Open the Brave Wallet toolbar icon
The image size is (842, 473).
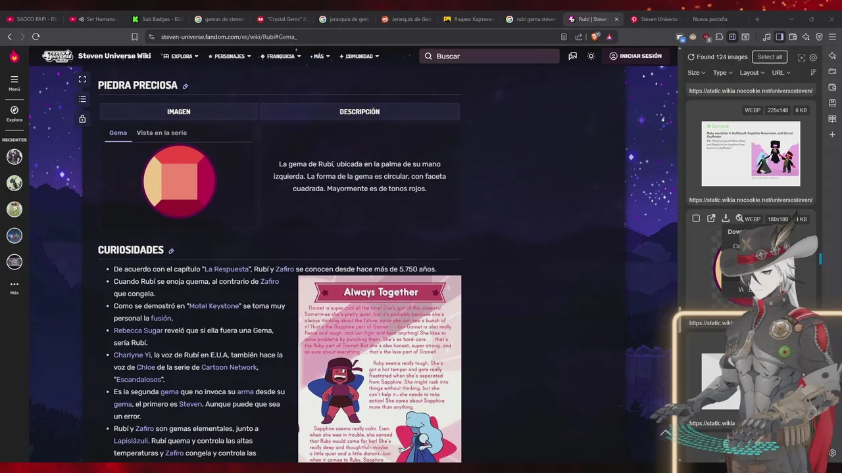(x=793, y=37)
